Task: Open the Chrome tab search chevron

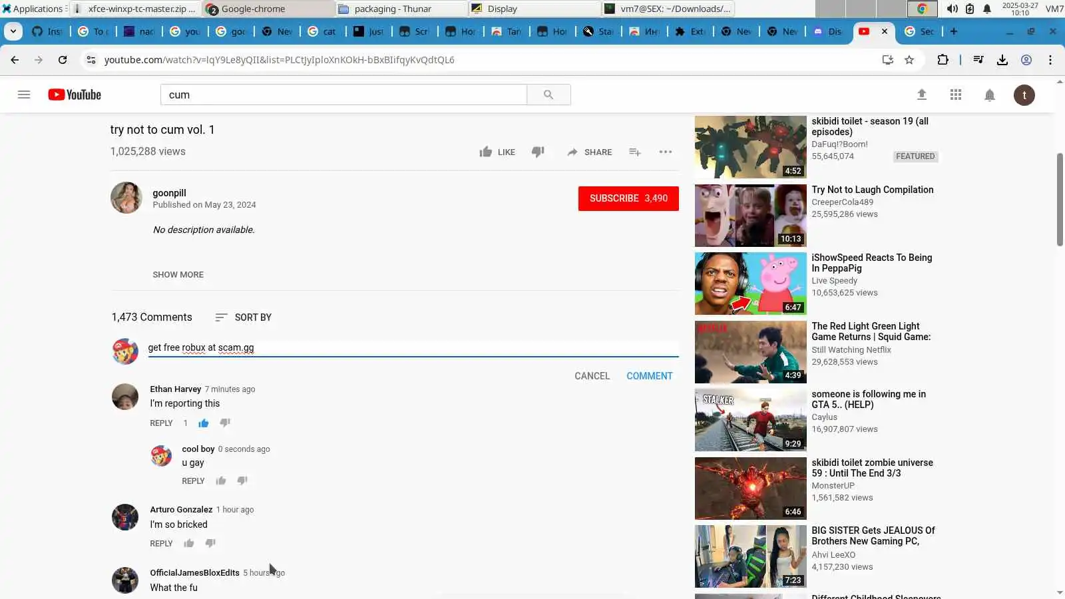Action: click(x=13, y=31)
